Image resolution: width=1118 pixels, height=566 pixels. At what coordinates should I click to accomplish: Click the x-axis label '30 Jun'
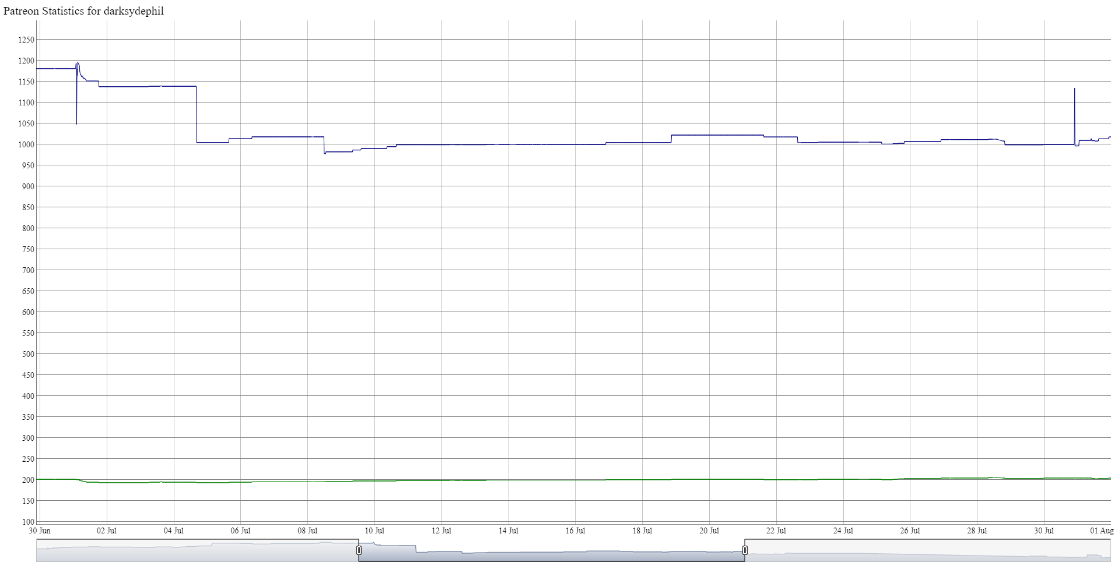click(x=40, y=530)
